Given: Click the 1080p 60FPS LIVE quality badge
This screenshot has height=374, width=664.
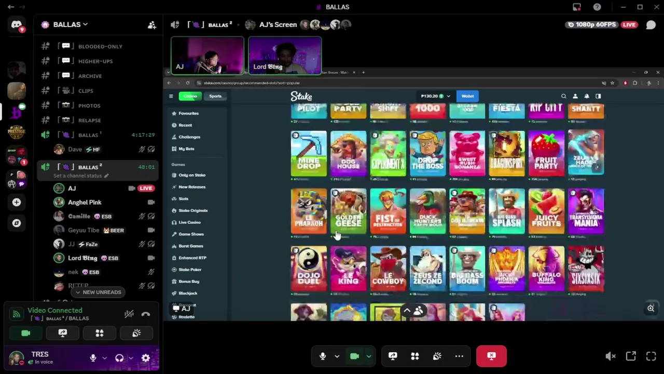Looking at the screenshot, I should [602, 24].
